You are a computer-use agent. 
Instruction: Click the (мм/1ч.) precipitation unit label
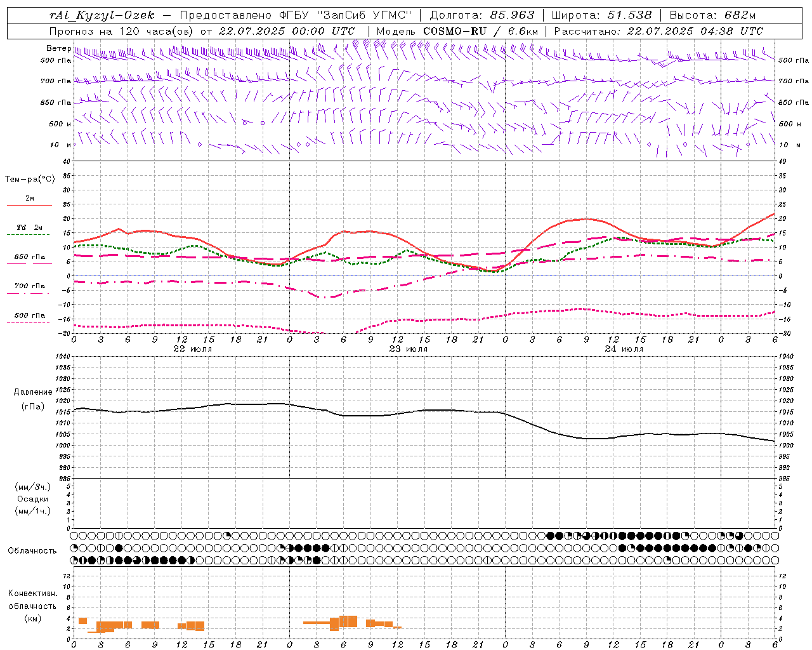click(33, 511)
